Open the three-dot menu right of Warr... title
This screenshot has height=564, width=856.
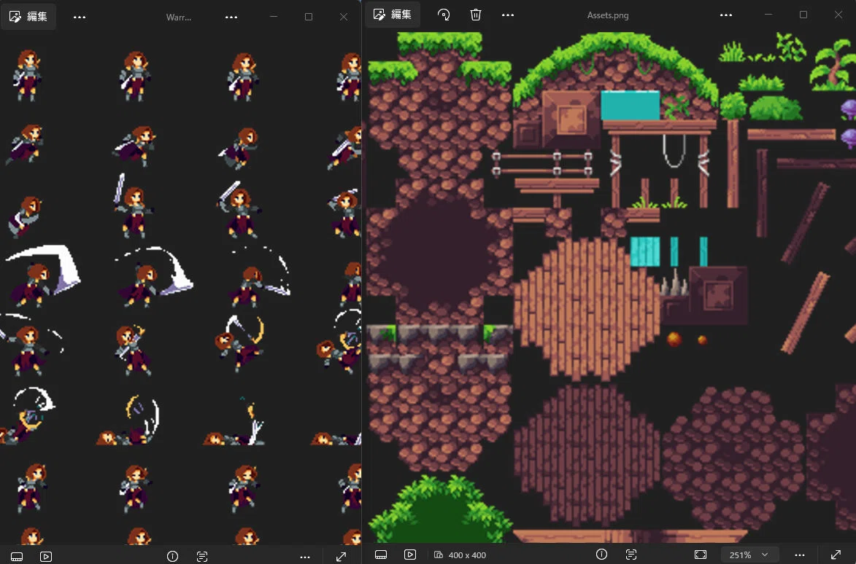tap(231, 17)
